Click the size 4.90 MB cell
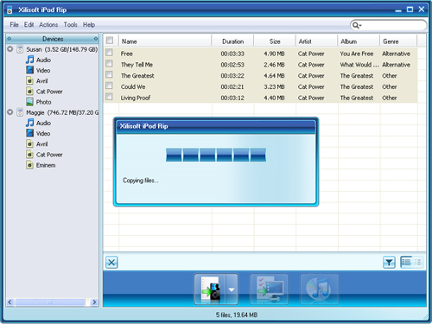This screenshot has height=324, width=432. click(x=274, y=54)
